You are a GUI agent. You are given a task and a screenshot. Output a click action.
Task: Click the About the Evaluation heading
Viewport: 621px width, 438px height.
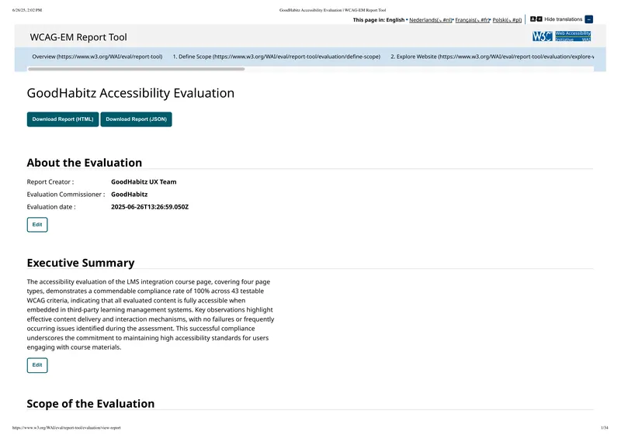pos(85,163)
